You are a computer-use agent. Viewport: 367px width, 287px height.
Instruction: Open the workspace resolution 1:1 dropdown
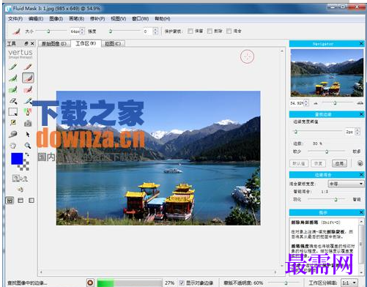(x=349, y=283)
